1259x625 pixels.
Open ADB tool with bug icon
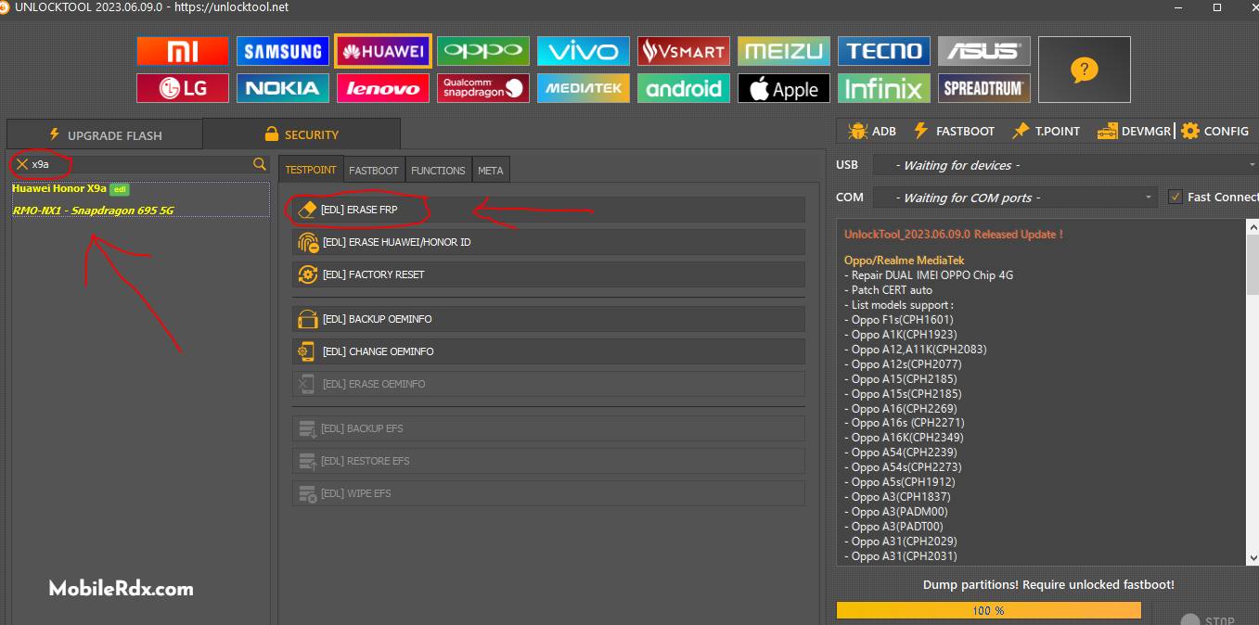pos(872,131)
